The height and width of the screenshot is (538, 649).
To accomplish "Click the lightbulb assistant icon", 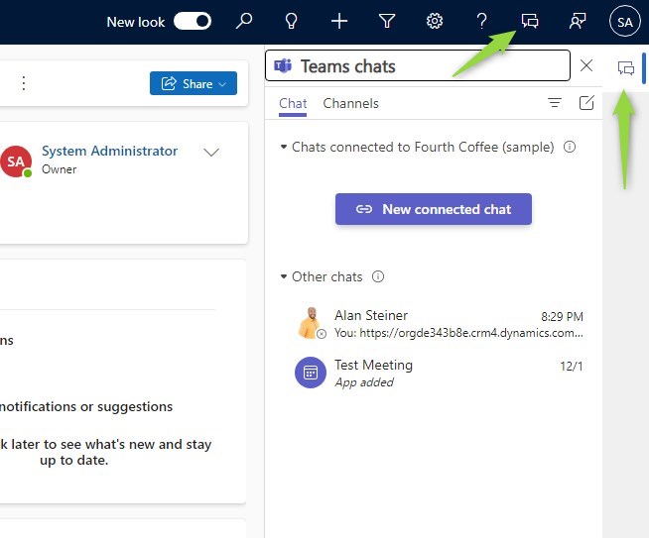I will 291,21.
